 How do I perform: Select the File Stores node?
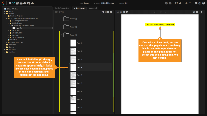[12, 49]
